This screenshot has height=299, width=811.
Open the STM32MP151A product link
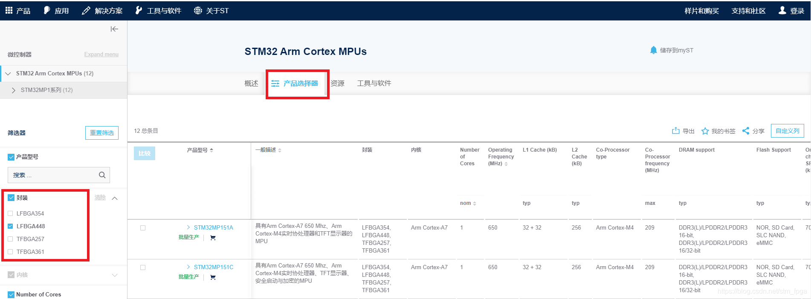click(x=214, y=227)
